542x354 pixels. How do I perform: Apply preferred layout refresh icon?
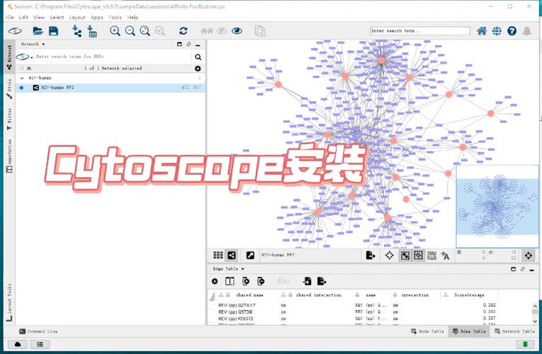(184, 31)
